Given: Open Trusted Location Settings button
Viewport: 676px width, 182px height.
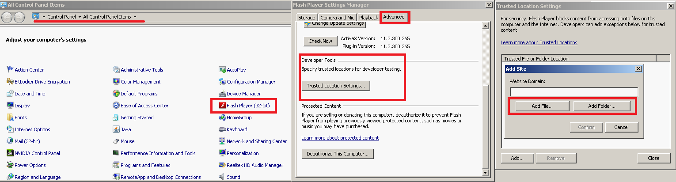Looking at the screenshot, I should [336, 86].
